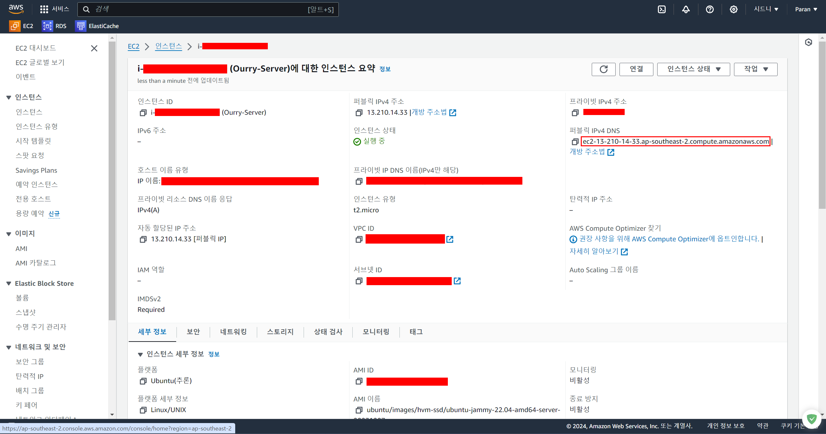Switch to the 세부 정보 tab

(152, 332)
